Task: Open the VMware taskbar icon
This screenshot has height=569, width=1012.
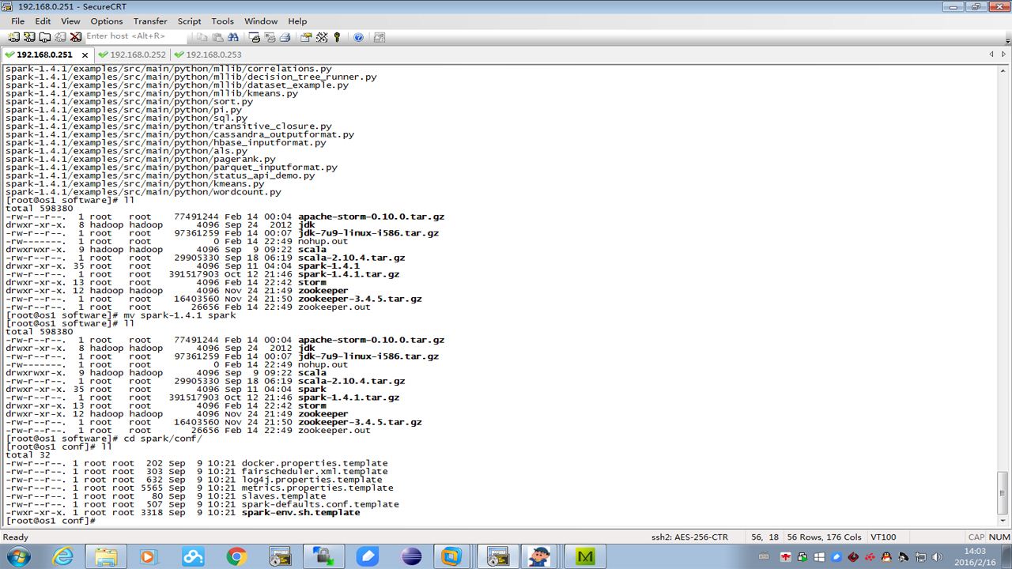Action: tap(451, 556)
